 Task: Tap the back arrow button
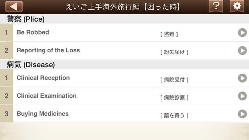tap(14, 7)
